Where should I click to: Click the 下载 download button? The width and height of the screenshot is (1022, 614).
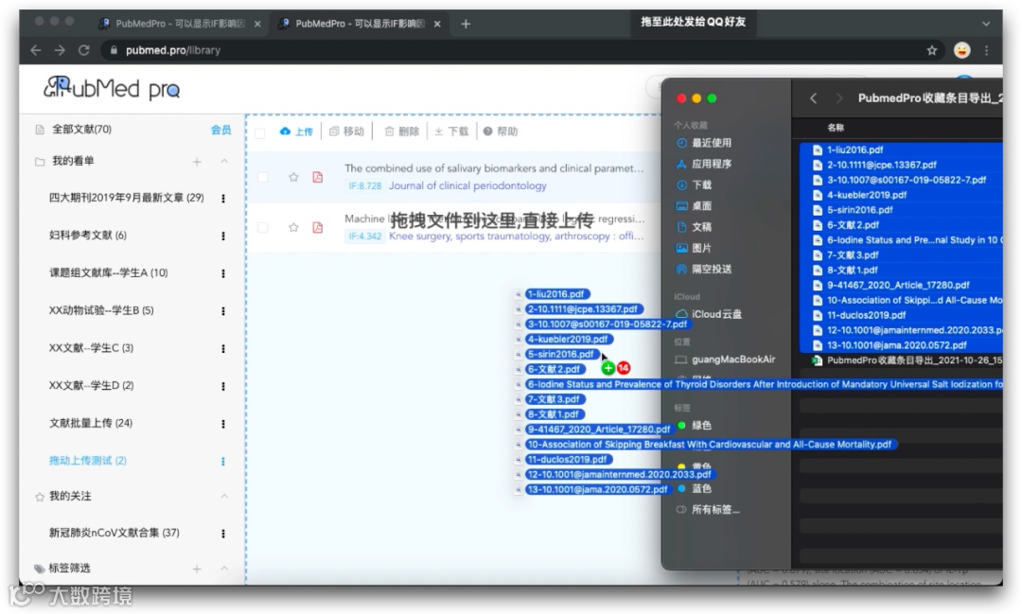click(x=451, y=131)
